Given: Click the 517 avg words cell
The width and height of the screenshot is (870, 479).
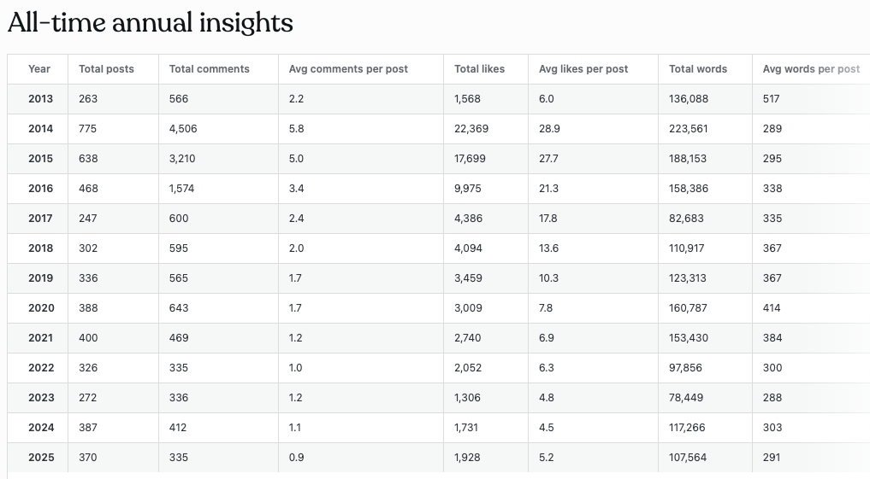Looking at the screenshot, I should pos(772,99).
